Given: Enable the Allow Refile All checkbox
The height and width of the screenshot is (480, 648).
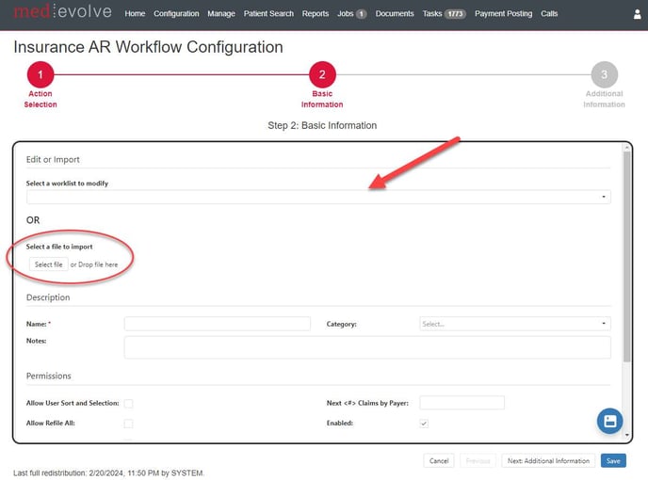Looking at the screenshot, I should [129, 424].
